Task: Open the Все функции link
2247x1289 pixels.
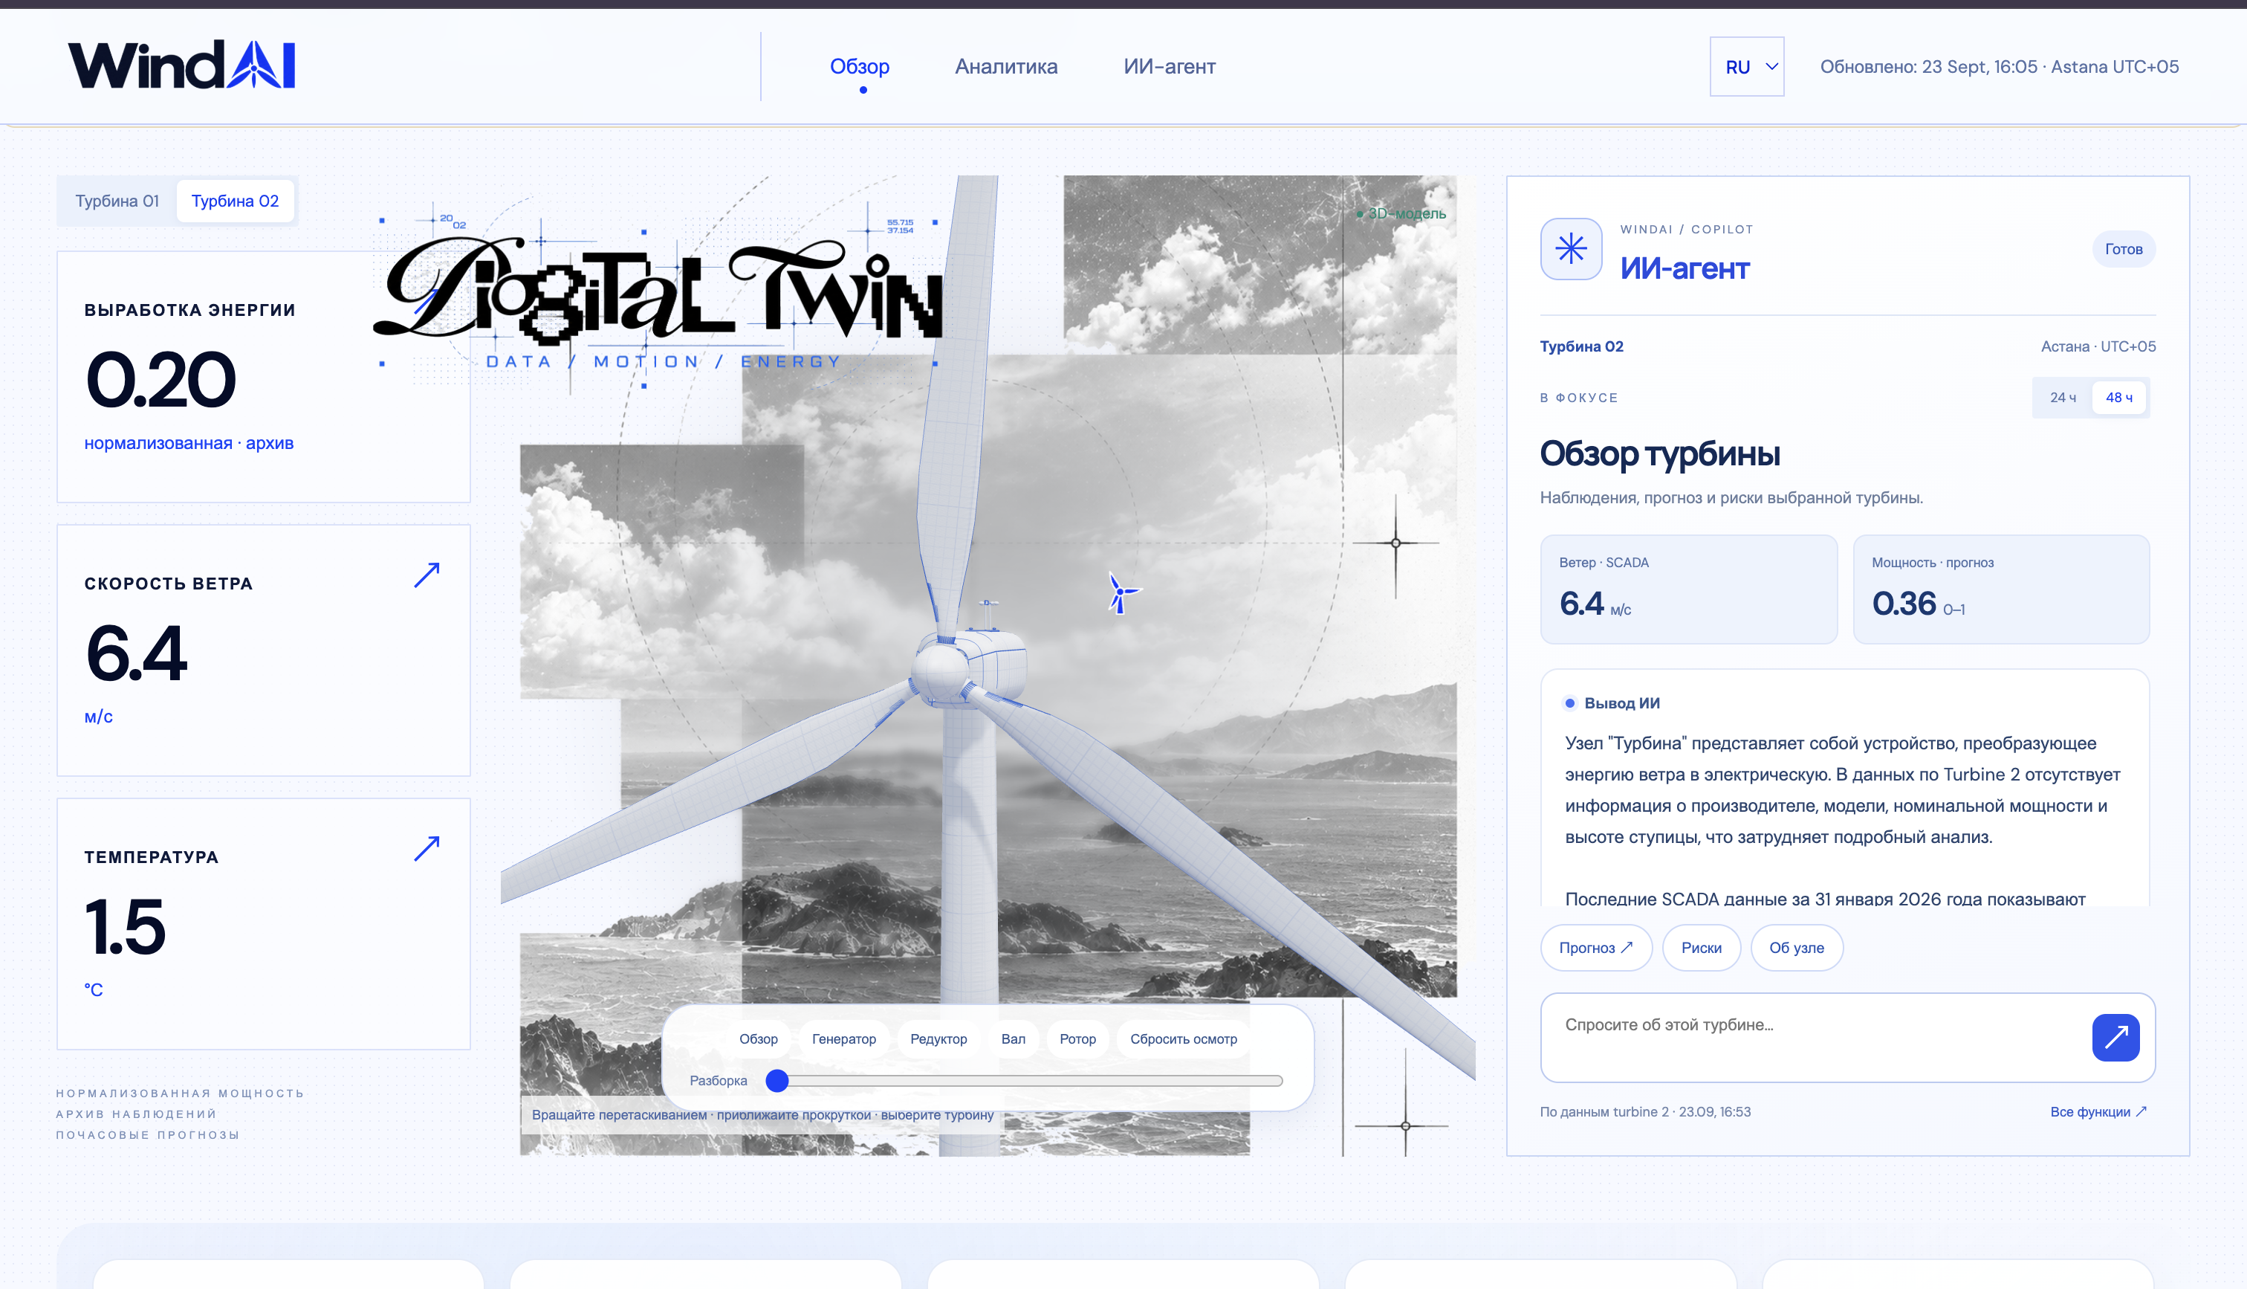Action: tap(2098, 1112)
